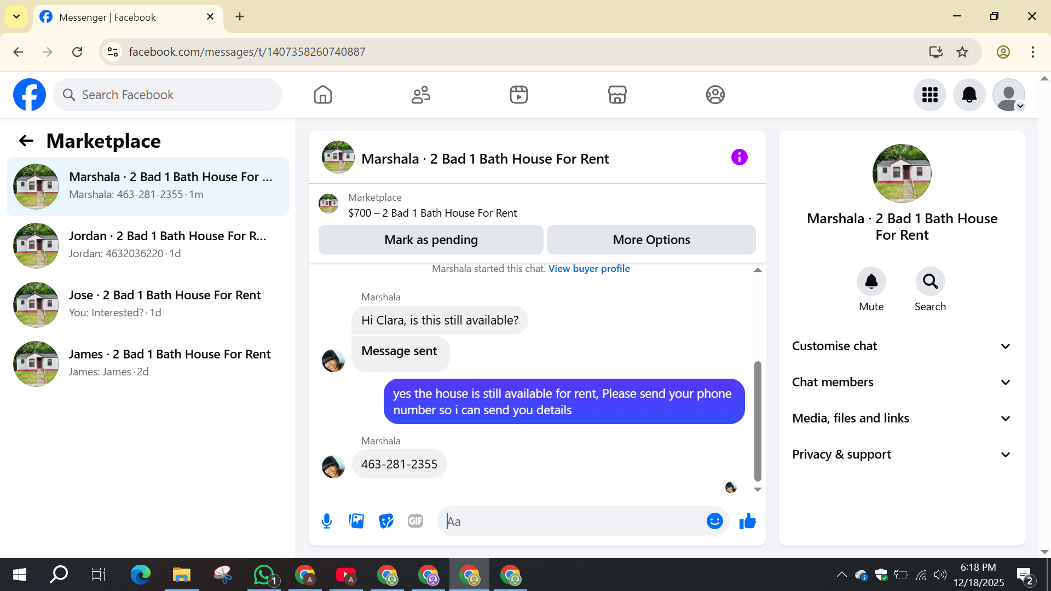Select the Marshala conversation in list
The height and width of the screenshot is (591, 1051).
tap(148, 187)
